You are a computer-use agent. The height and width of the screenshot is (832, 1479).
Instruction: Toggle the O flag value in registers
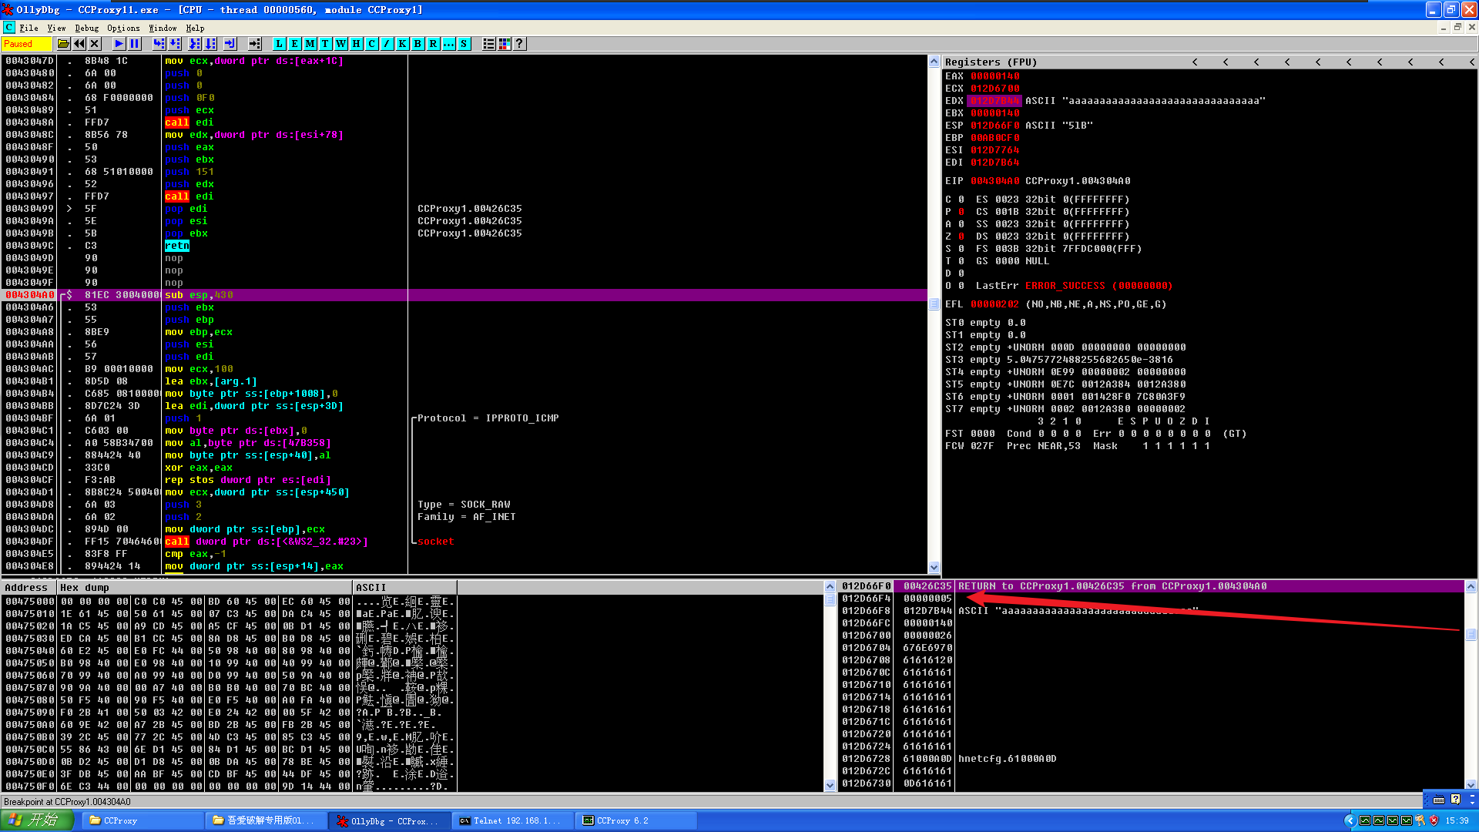coord(961,286)
